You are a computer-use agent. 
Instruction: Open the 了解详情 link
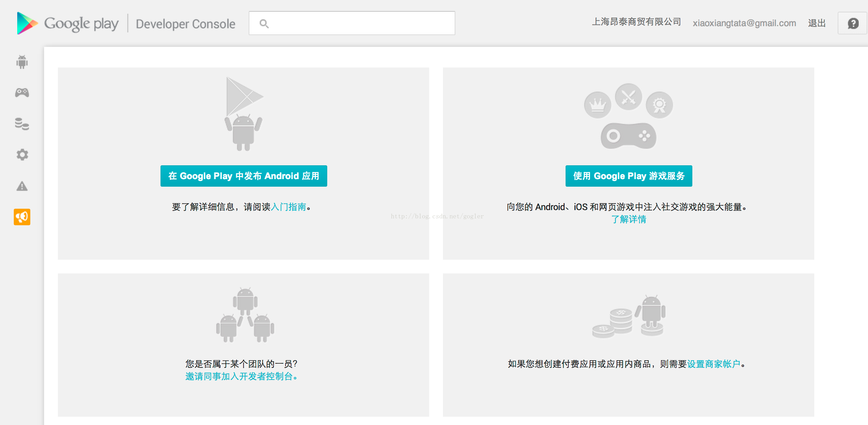point(629,219)
